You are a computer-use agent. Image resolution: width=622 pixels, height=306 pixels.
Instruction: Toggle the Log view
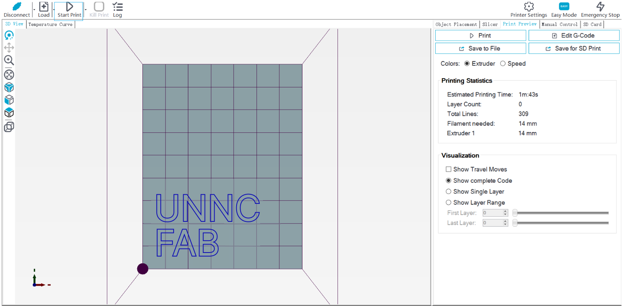click(x=117, y=10)
